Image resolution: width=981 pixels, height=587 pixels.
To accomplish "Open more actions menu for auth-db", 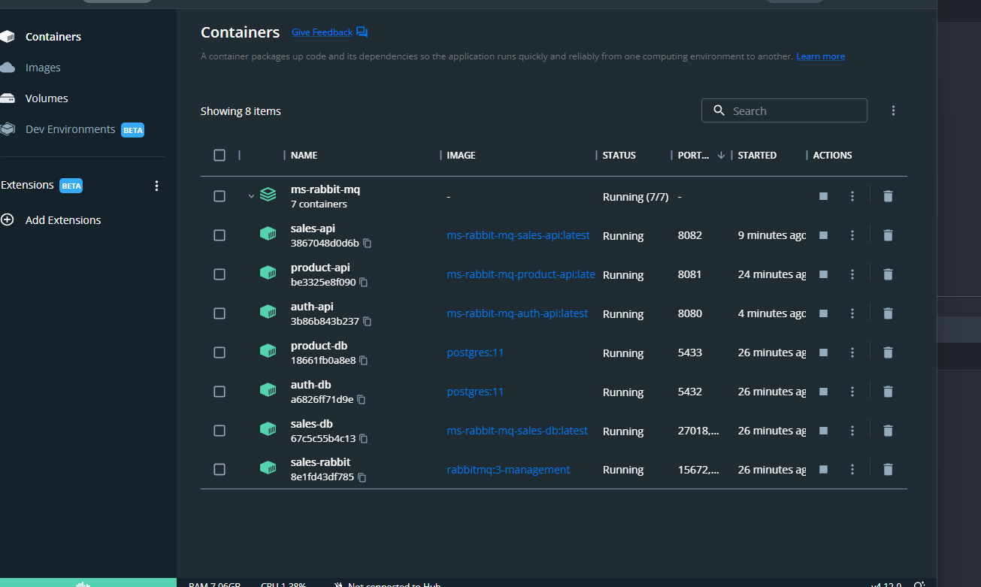I will (x=852, y=392).
